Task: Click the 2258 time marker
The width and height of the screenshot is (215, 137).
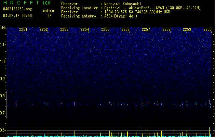Action: coord(166,29)
